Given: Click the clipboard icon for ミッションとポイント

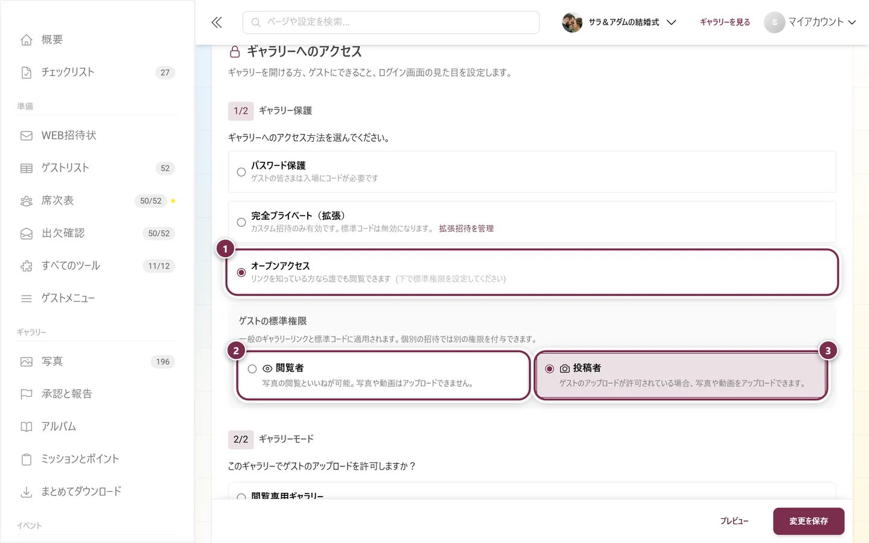Looking at the screenshot, I should (x=27, y=460).
